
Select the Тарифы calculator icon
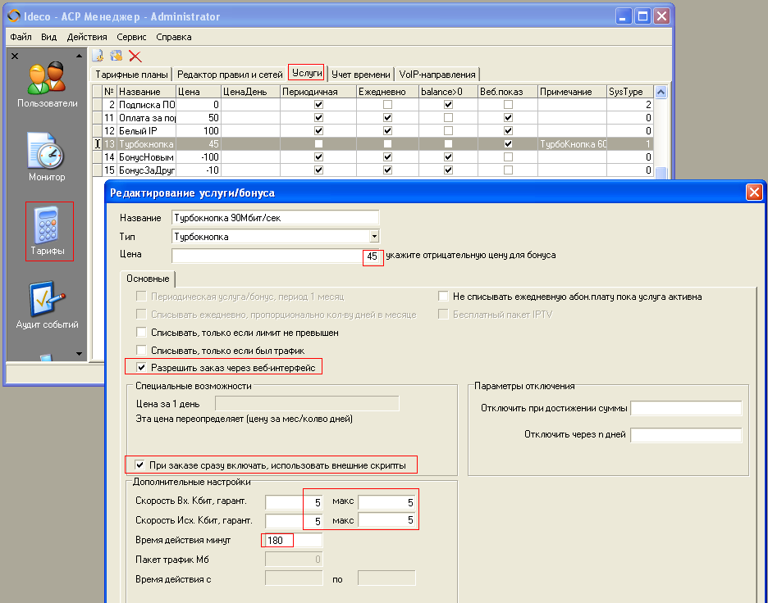(x=48, y=229)
